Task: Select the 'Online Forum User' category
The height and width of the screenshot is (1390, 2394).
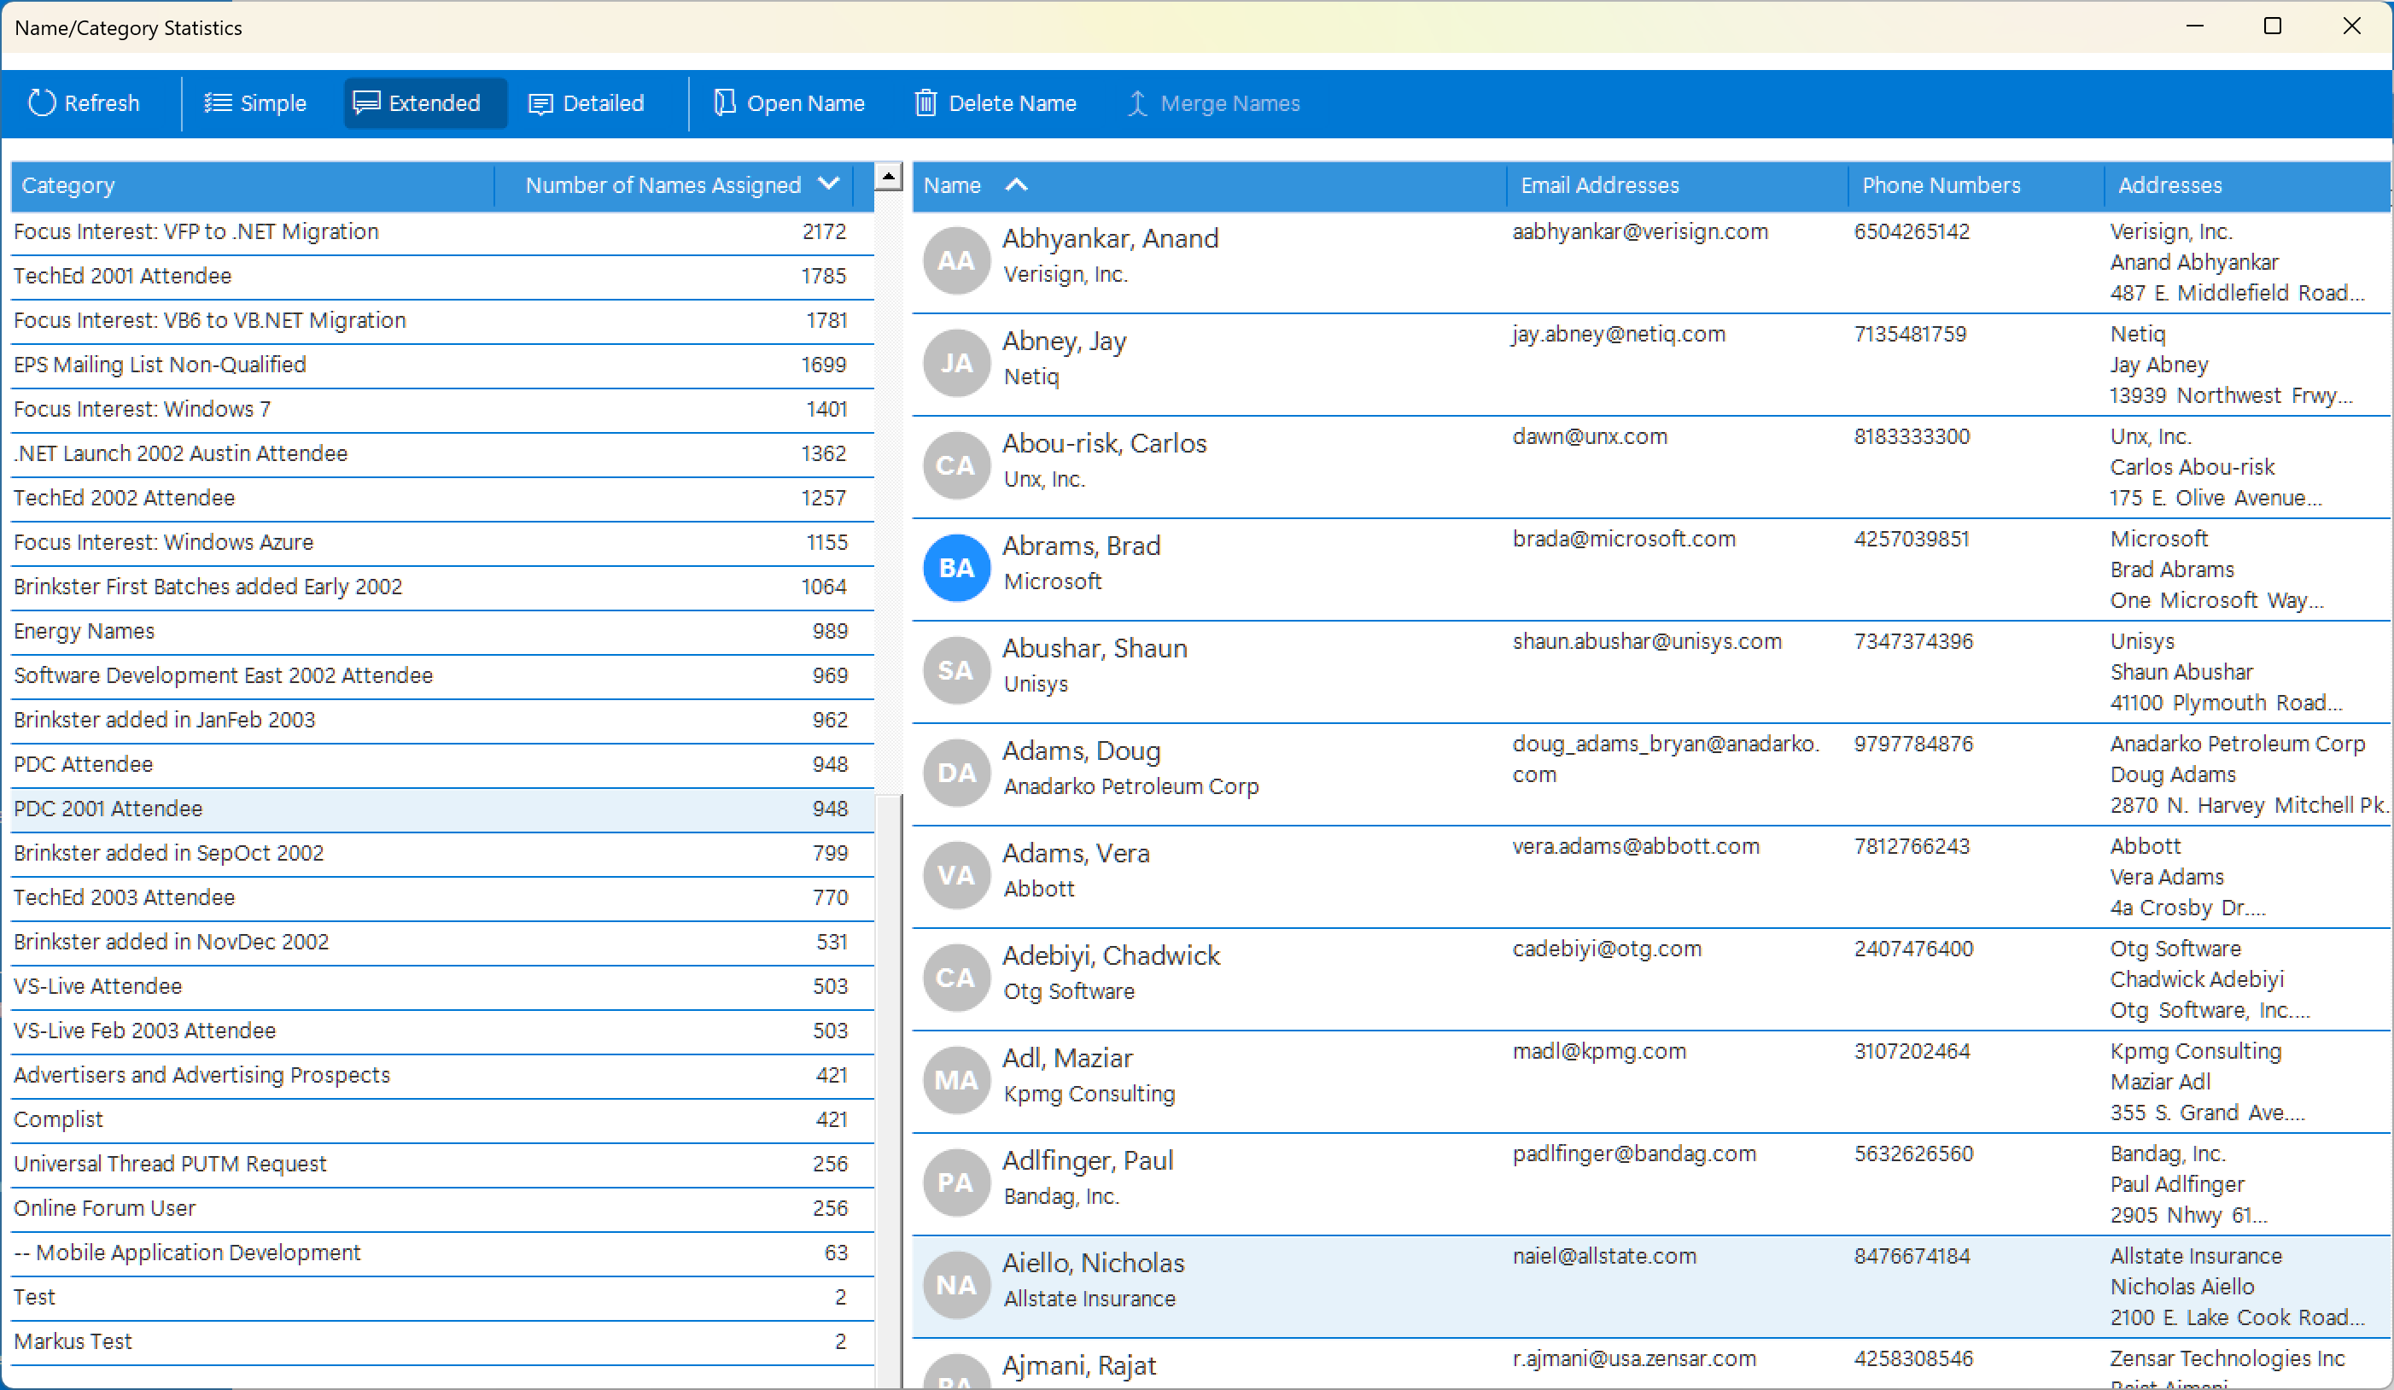Action: click(441, 1210)
